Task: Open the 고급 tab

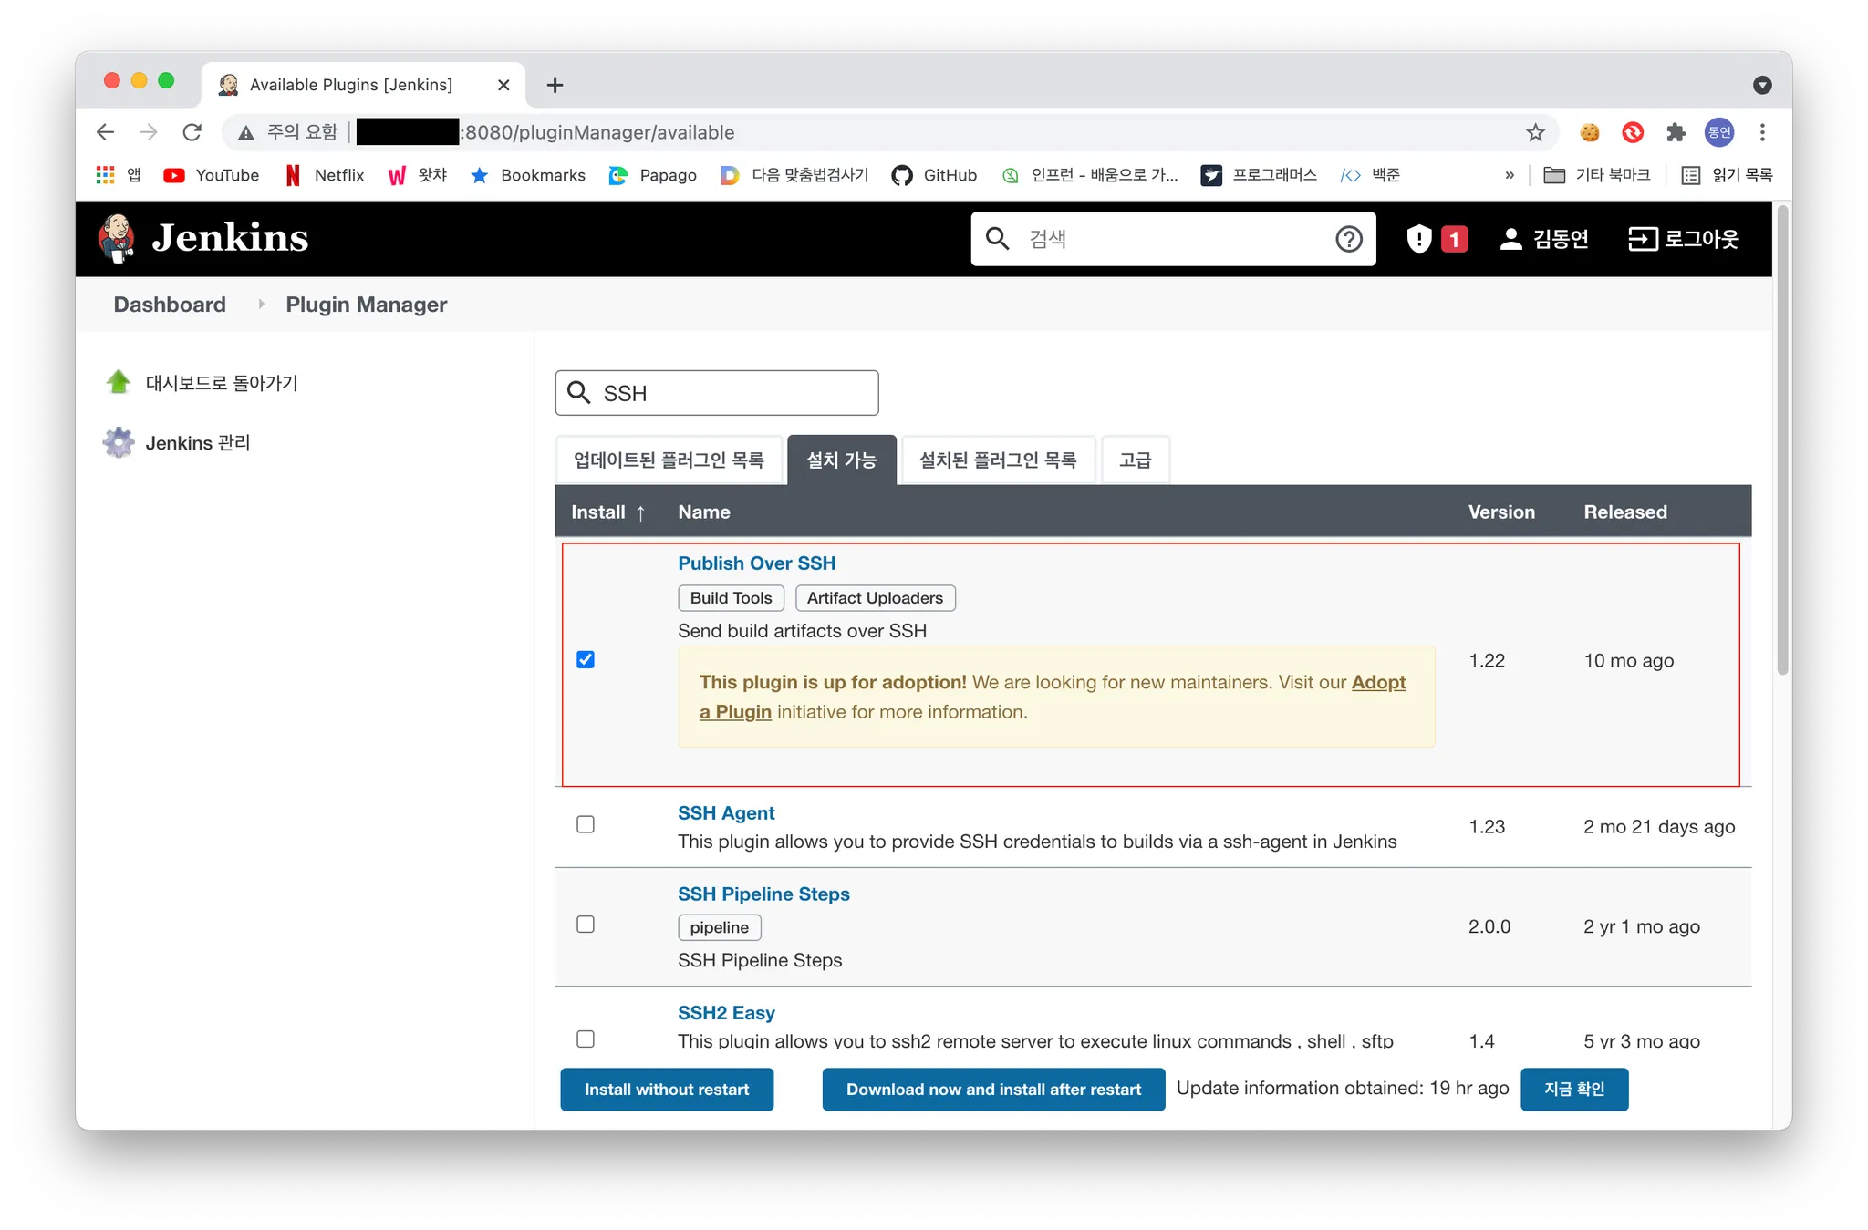Action: click(x=1135, y=460)
